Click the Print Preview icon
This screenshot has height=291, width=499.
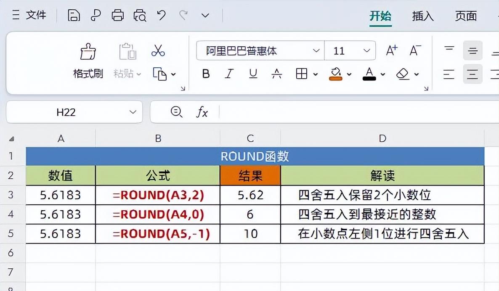click(x=140, y=15)
